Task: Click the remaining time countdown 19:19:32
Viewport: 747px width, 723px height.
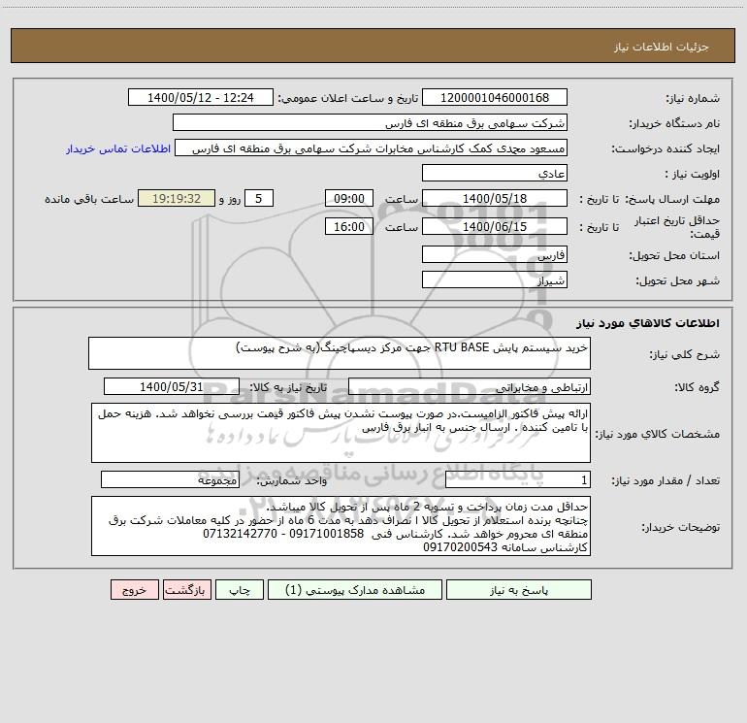Action: tap(177, 198)
